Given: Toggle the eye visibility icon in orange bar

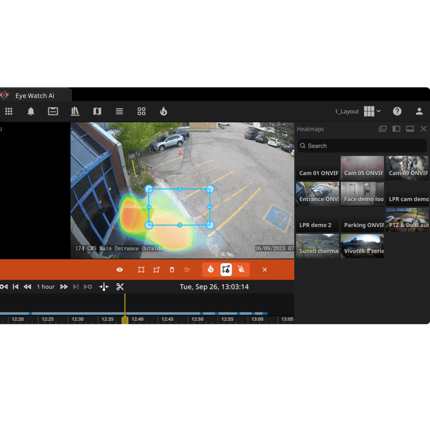Looking at the screenshot, I should point(120,270).
